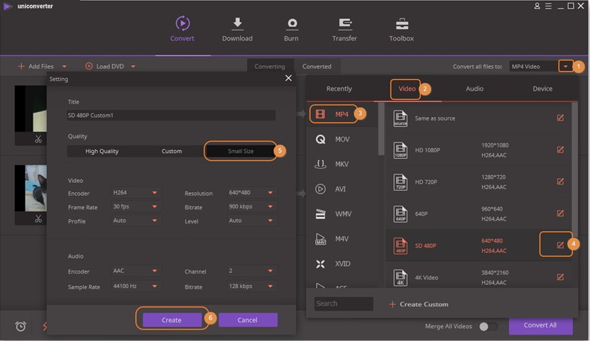Screen dimensions: 590x341
Task: Edit the 640P preset
Action: [560, 213]
